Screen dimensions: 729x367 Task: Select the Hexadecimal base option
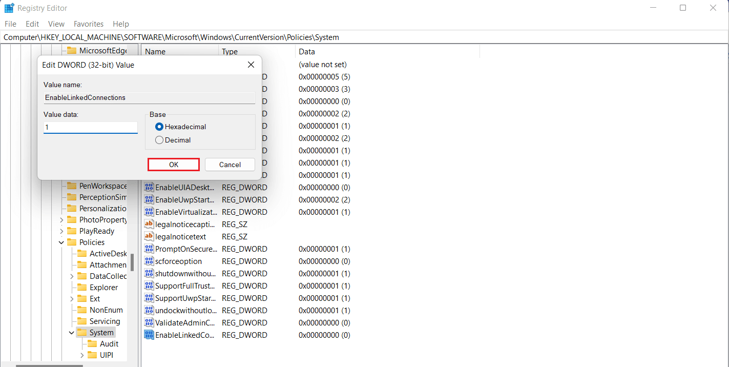click(x=159, y=127)
